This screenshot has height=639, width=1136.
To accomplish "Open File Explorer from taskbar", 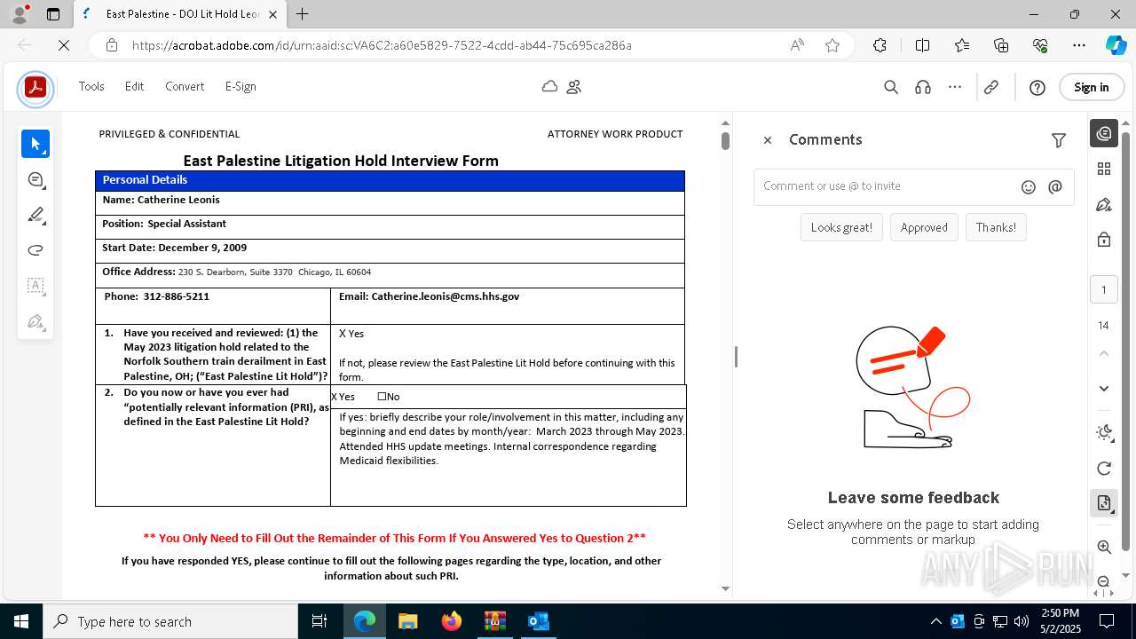I will [x=408, y=621].
